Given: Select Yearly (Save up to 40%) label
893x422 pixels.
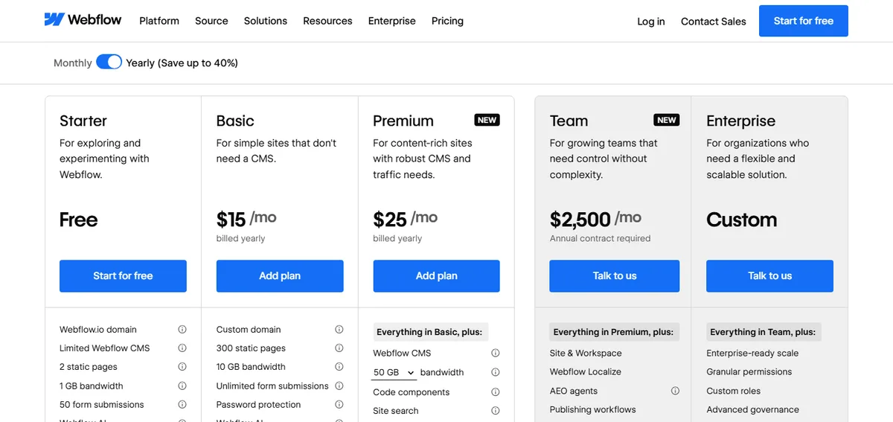Looking at the screenshot, I should pos(182,63).
